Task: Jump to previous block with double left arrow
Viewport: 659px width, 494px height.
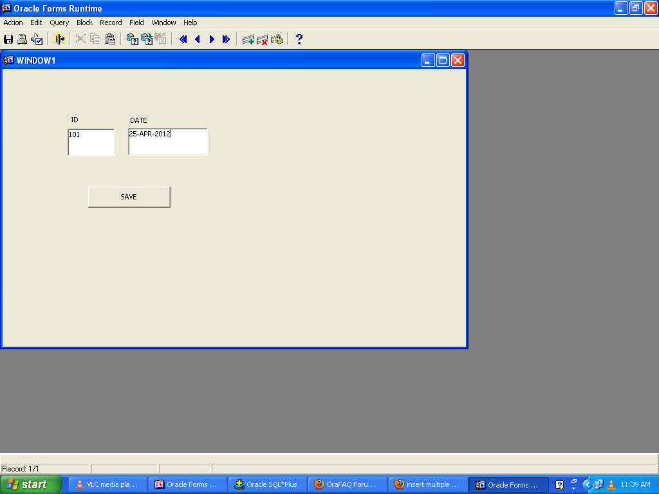Action: tap(183, 39)
